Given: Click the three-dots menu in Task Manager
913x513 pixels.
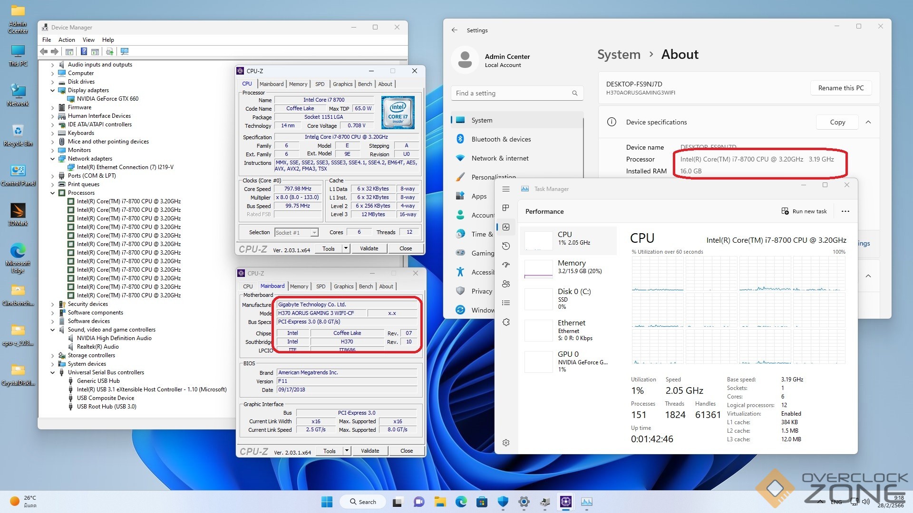Looking at the screenshot, I should click(x=845, y=211).
